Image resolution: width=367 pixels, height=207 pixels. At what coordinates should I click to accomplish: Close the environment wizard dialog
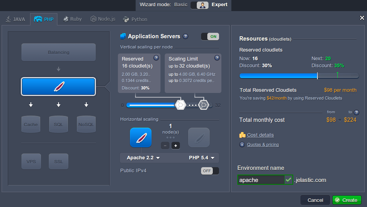click(362, 18)
